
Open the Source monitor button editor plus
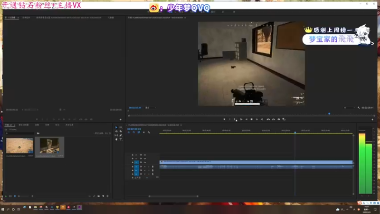click(x=121, y=119)
